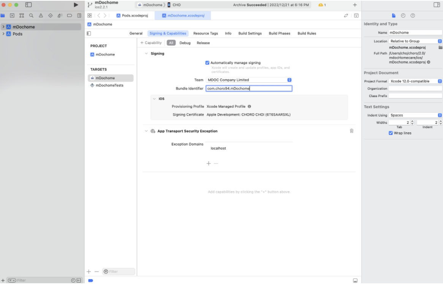Open related items grid menu
The width and height of the screenshot is (443, 284).
click(x=90, y=16)
